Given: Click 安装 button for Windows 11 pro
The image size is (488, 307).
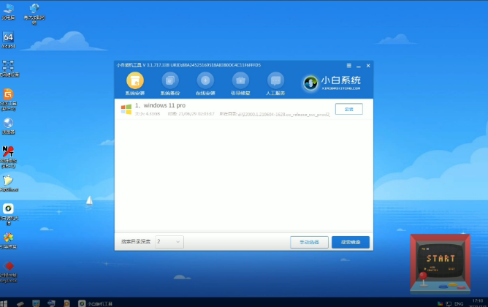Looking at the screenshot, I should point(348,109).
